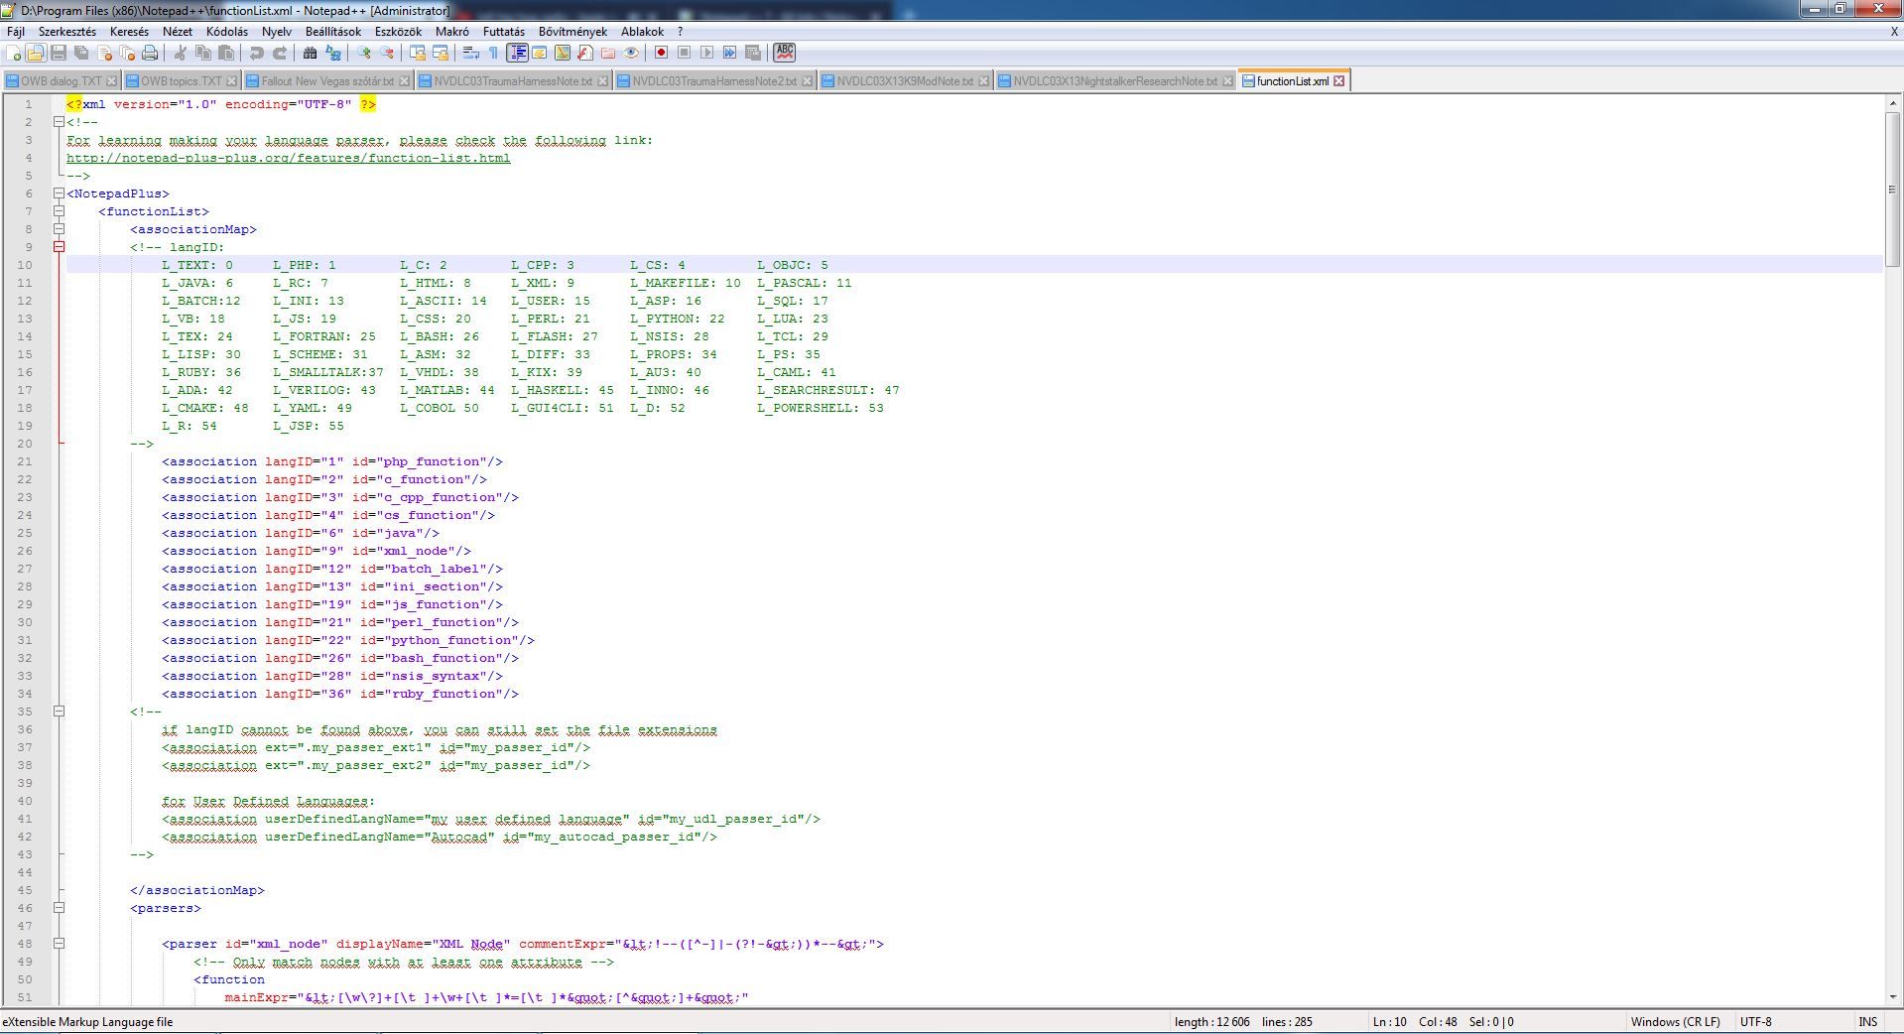Collapse the associationMap fold marker
This screenshot has height=1034, width=1904.
point(59,229)
